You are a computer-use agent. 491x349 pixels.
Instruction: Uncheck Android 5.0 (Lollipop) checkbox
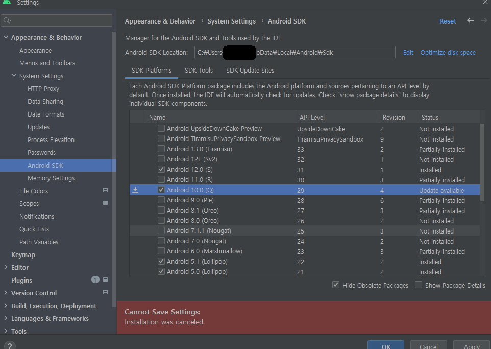coord(161,271)
